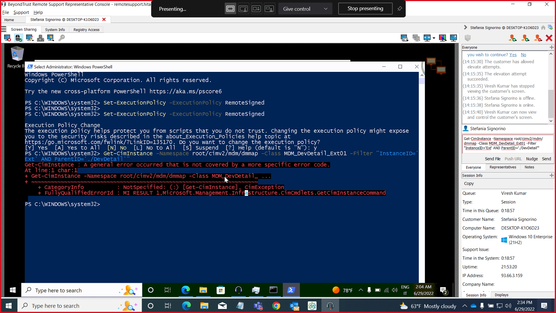Viewport: 556px width, 313px height.
Task: Click the transfer session user icon
Action: (512, 38)
